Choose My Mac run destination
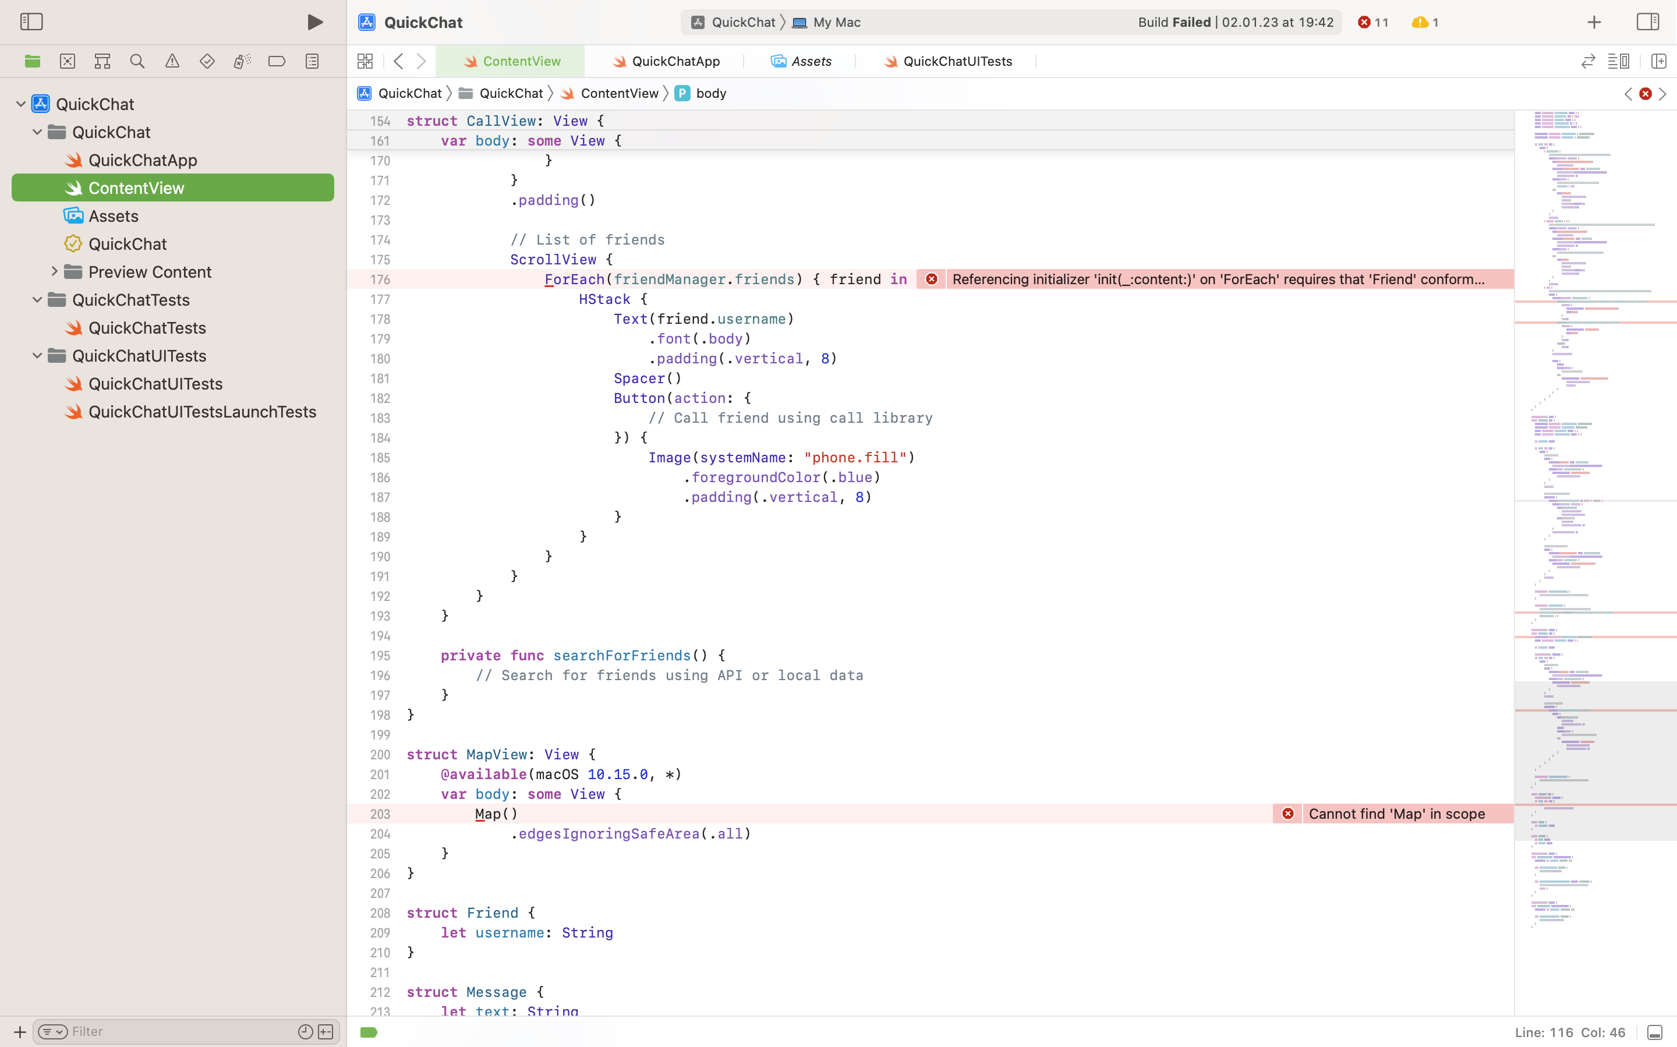This screenshot has height=1047, width=1677. (x=827, y=22)
